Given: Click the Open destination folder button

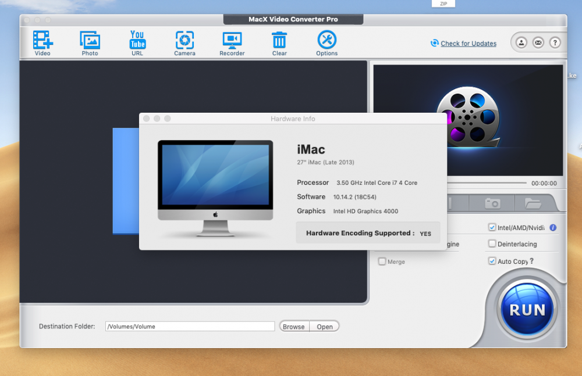Looking at the screenshot, I should coord(324,326).
